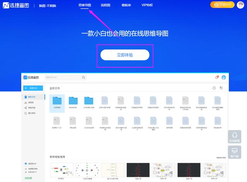Click the 脑图-不烧脑 slogan beside the logo

click(x=47, y=6)
